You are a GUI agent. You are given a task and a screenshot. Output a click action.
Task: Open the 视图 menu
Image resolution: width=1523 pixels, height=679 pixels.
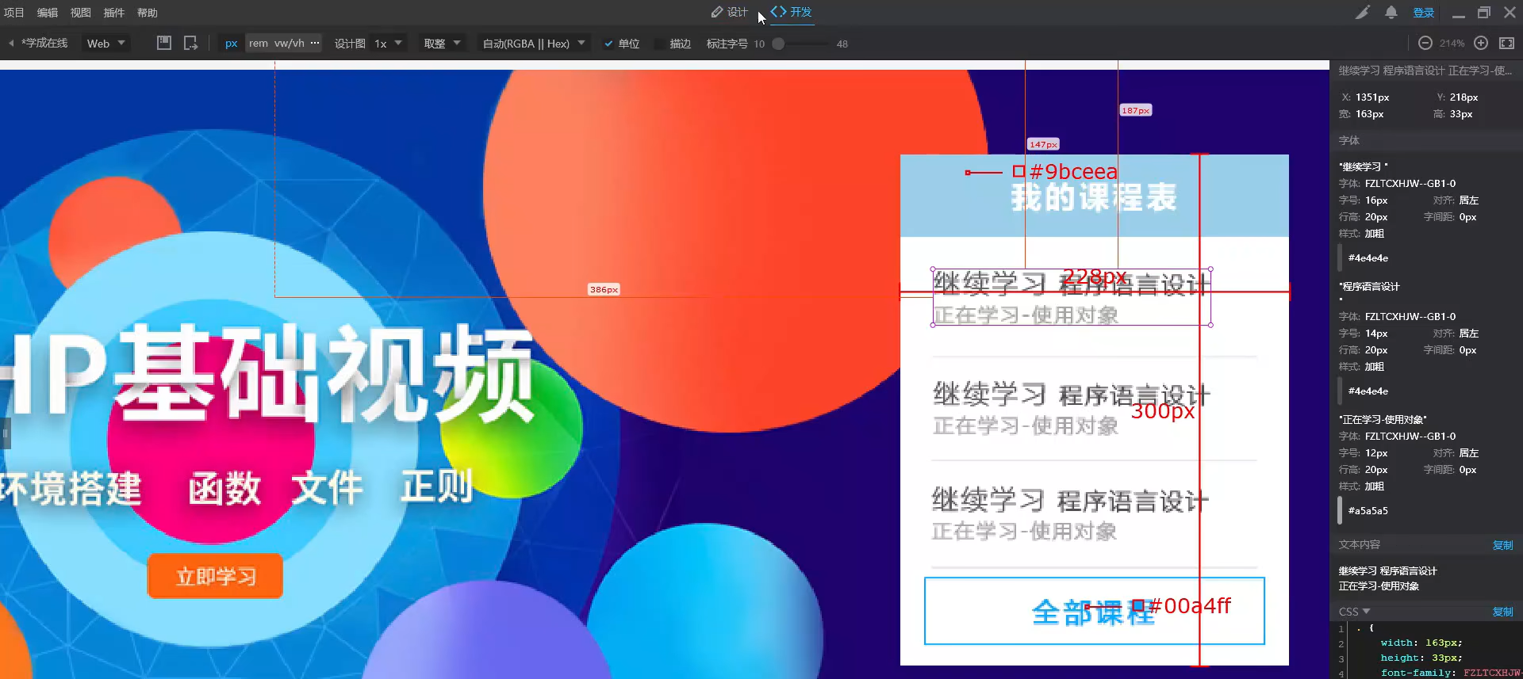[81, 13]
